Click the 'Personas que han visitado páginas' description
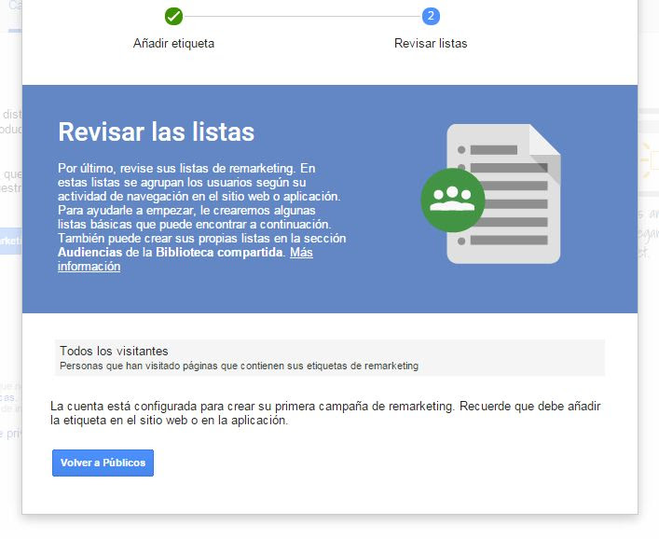This screenshot has height=539, width=659. [239, 366]
